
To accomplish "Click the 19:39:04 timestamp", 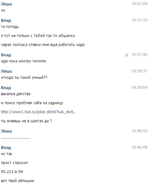I will coord(139,88).
